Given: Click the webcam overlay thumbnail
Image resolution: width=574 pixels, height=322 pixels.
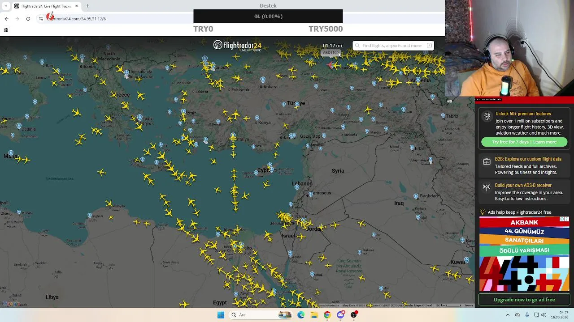Looking at the screenshot, I should point(509,48).
